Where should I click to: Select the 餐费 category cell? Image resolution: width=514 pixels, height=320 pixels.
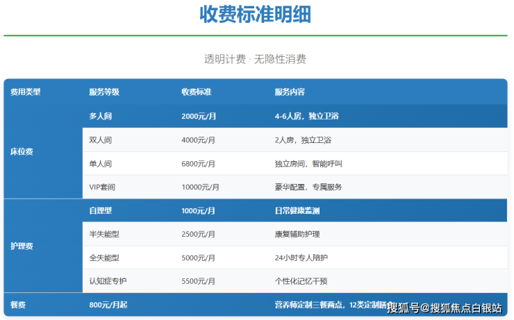(18, 305)
